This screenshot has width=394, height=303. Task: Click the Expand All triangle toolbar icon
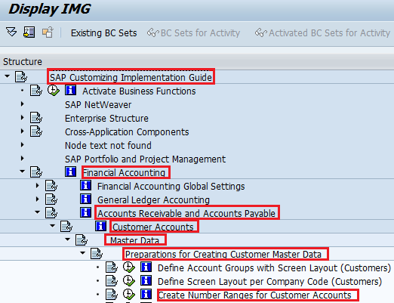pyautogui.click(x=11, y=32)
